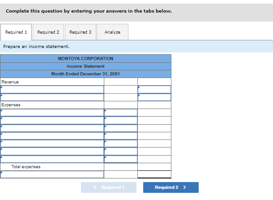273x200 pixels.
Task: Select fifth expense amount input cell
Action: pos(121,143)
